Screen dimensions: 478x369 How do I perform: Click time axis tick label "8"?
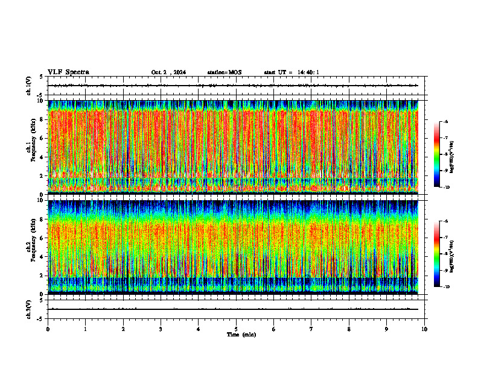pyautogui.click(x=349, y=329)
